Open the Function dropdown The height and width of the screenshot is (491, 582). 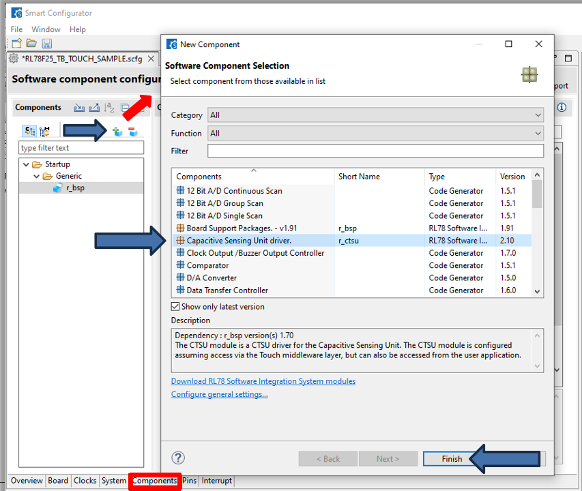point(375,134)
